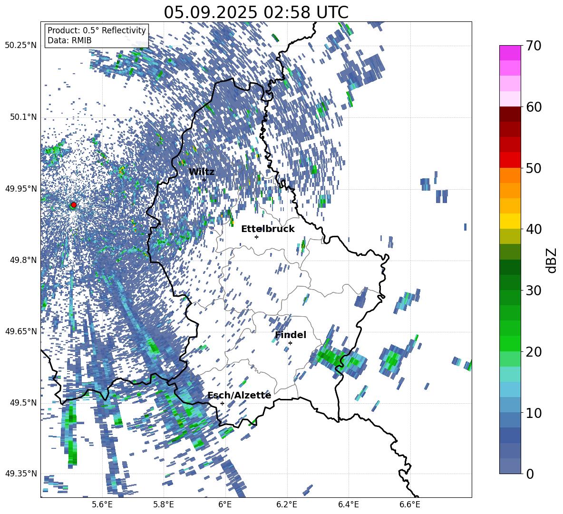Click the 49.35°N latitude tick label
This screenshot has width=563, height=514.
[x=21, y=474]
